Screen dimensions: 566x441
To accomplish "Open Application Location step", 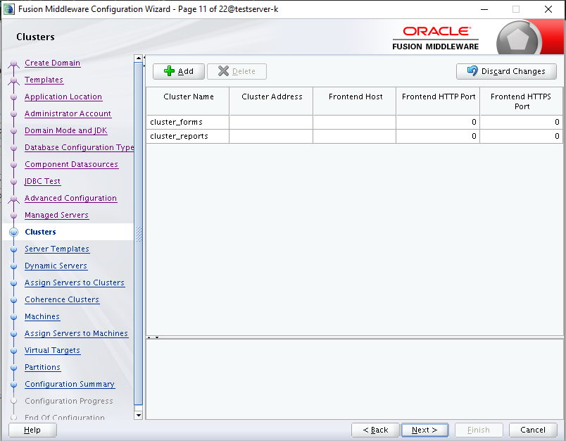I will 63,97.
